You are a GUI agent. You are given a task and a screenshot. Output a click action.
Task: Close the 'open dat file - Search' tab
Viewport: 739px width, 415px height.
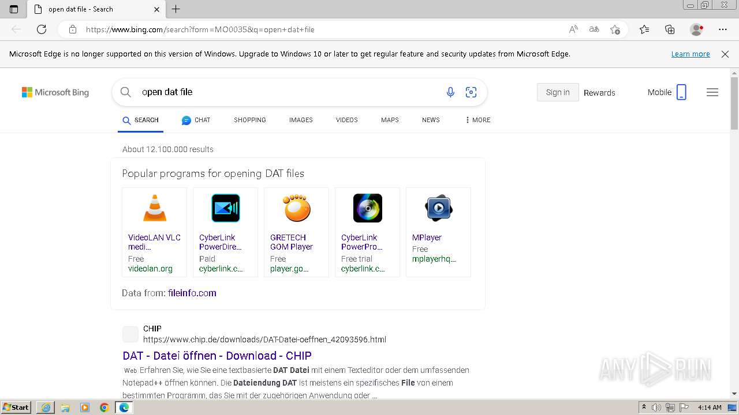[x=157, y=9]
